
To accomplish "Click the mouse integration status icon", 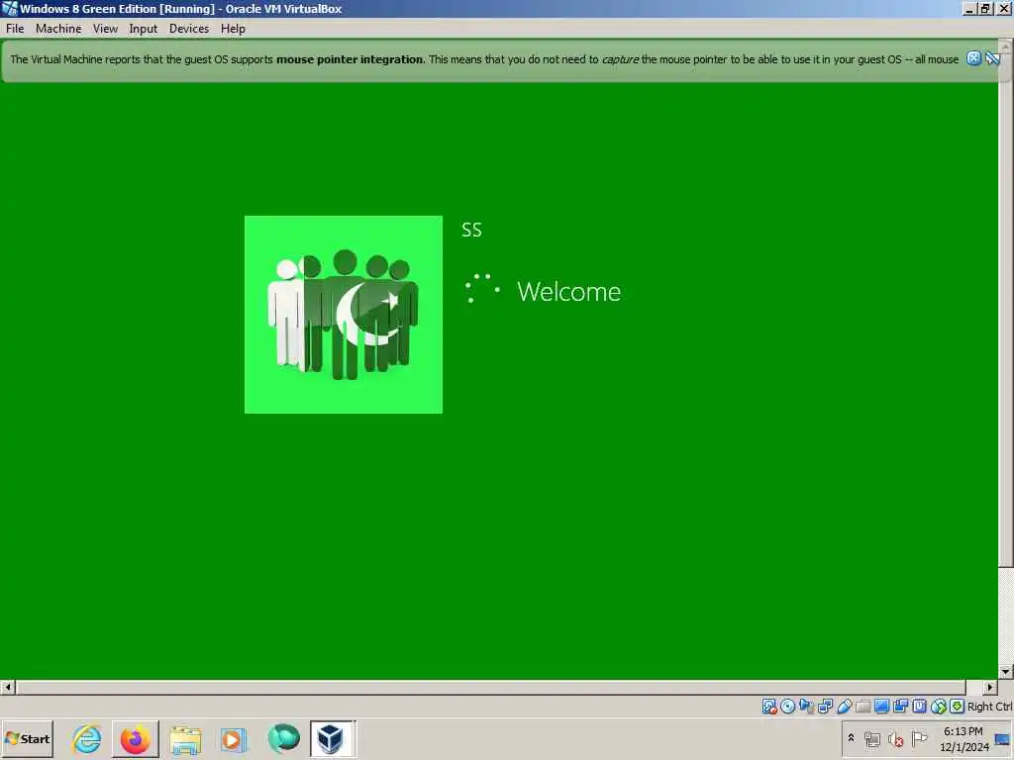I will point(939,707).
